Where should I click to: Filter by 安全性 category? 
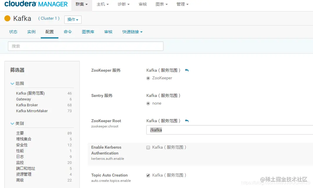click(22, 145)
